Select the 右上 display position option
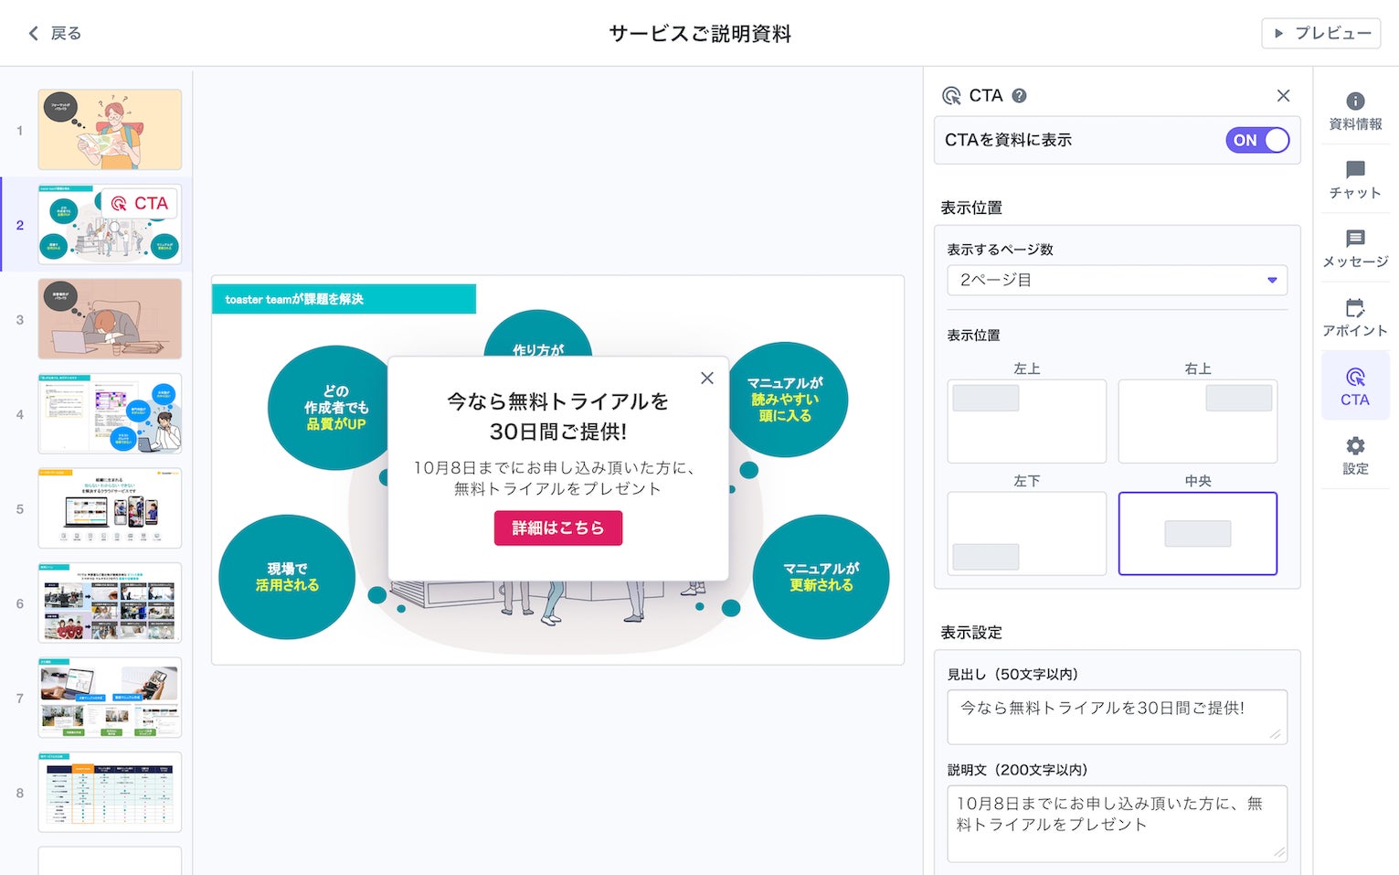1399x875 pixels. coord(1197,421)
